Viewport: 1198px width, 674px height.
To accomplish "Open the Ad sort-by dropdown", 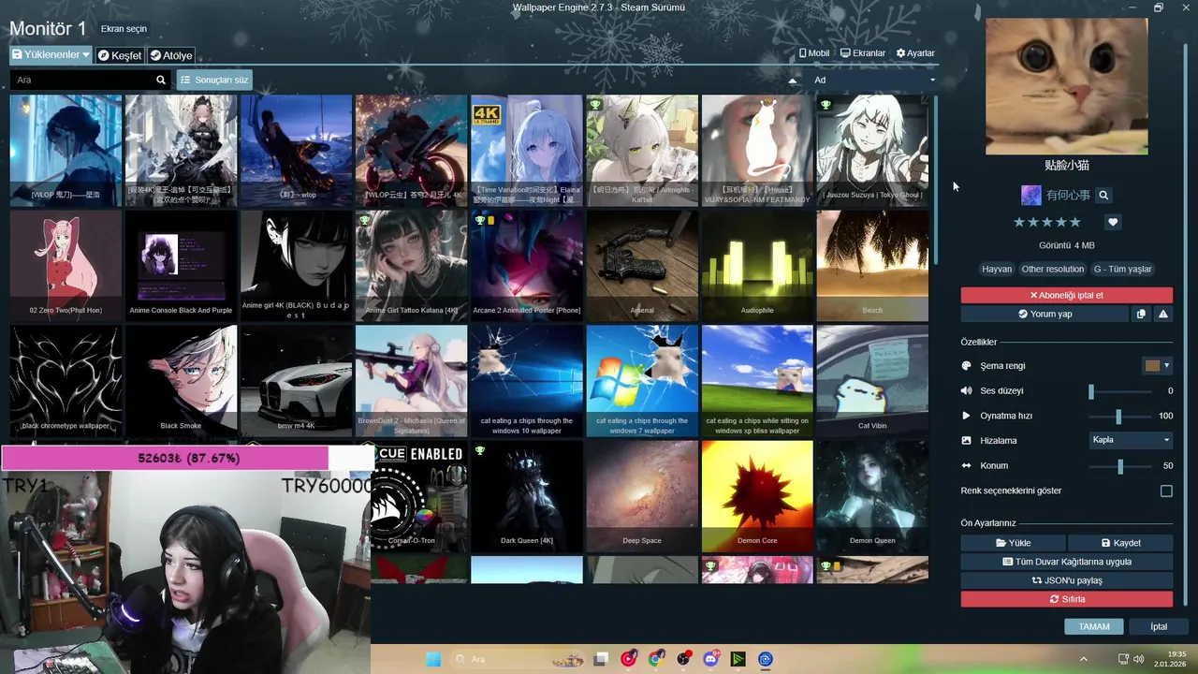I will click(x=873, y=81).
